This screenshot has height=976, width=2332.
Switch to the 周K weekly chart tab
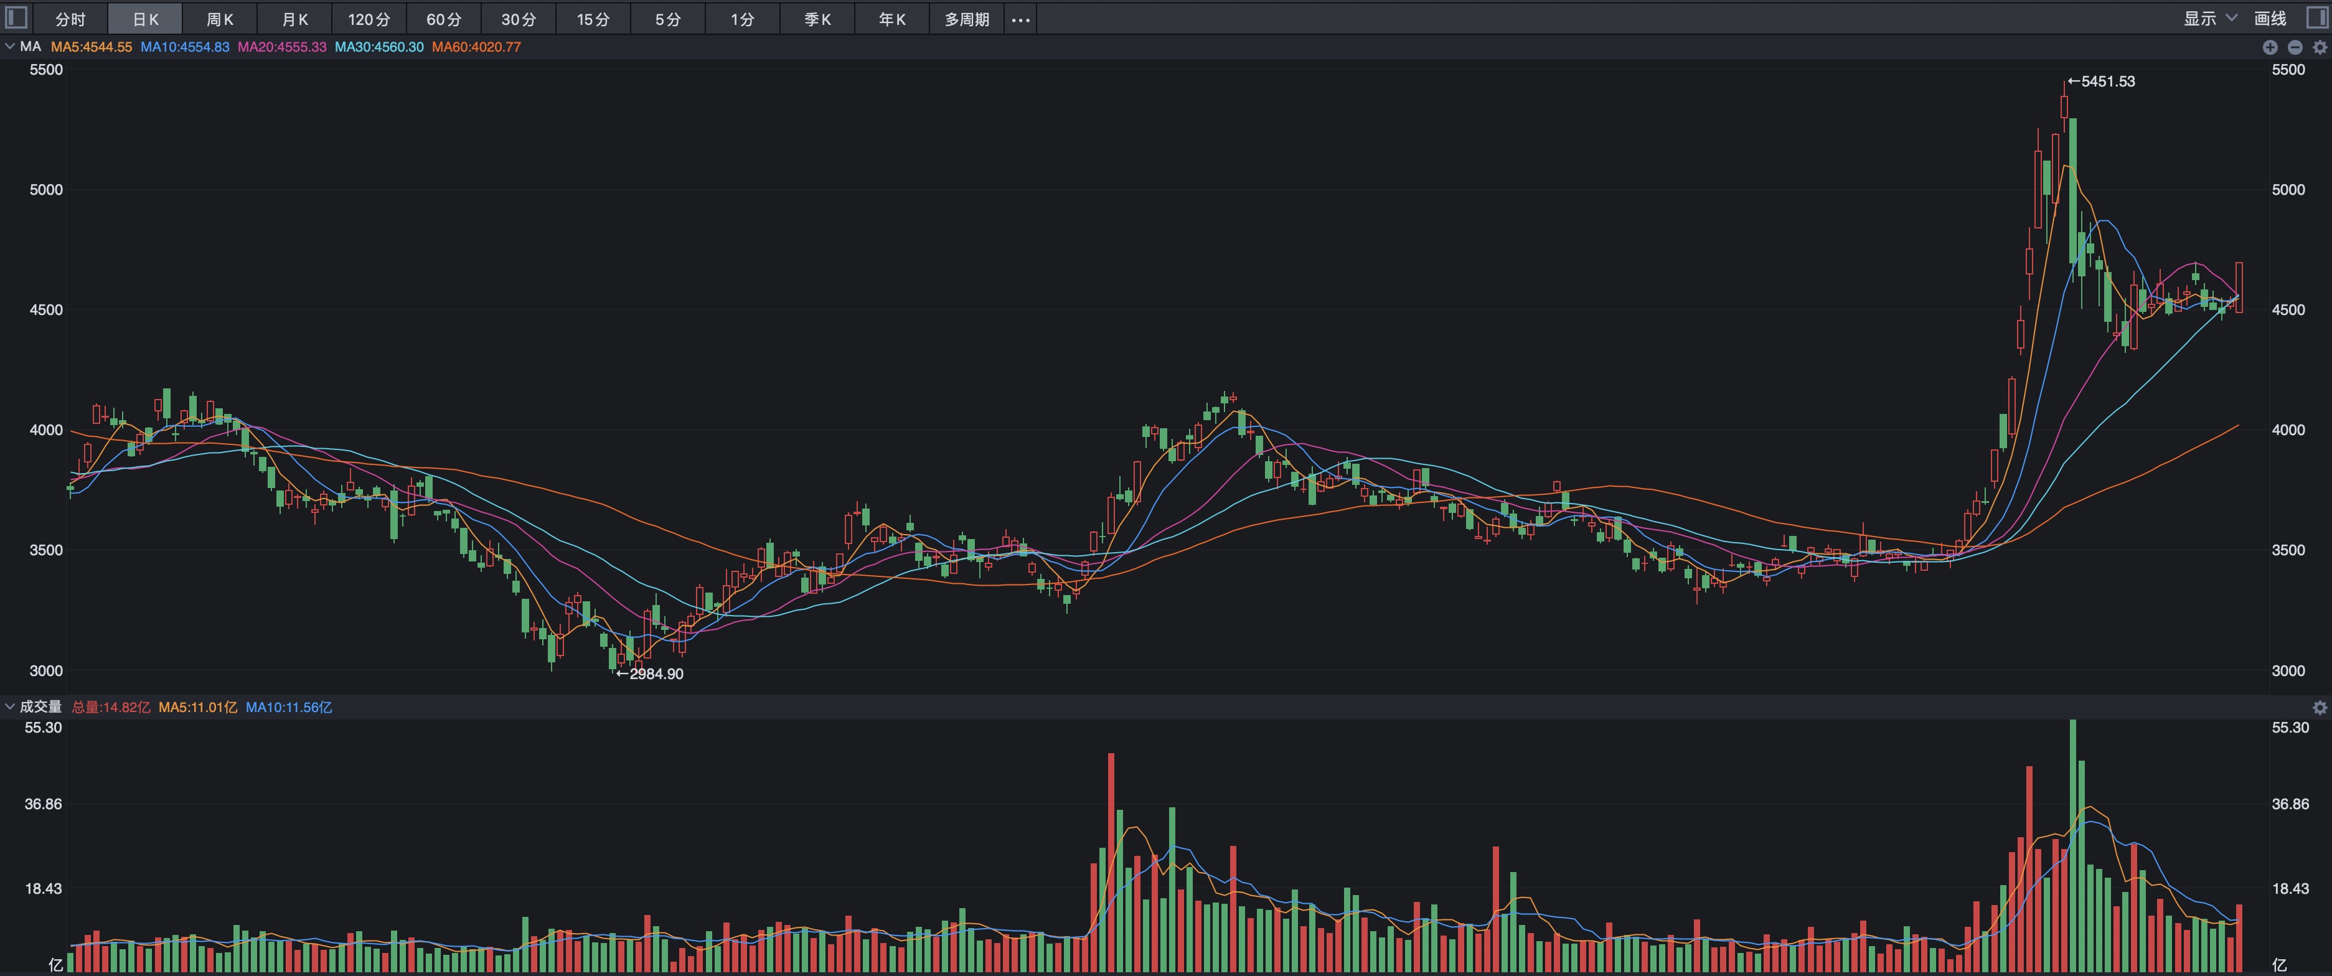tap(218, 18)
